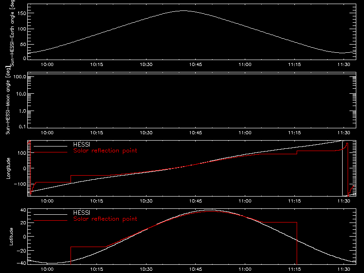Select HESSI legend label in Latitude plot

coord(81,212)
